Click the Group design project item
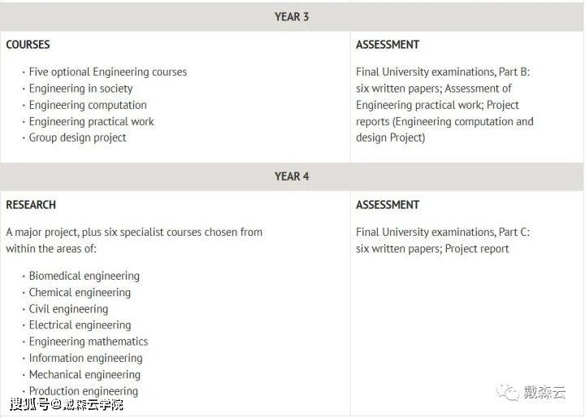 77,137
